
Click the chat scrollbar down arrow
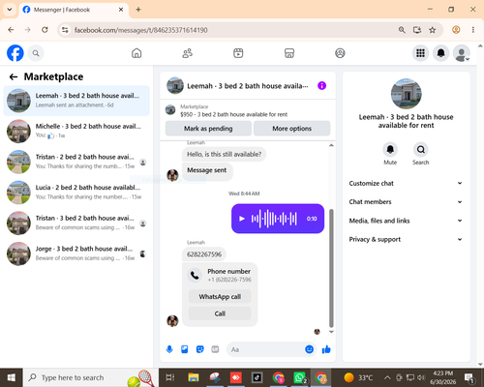tap(331, 332)
